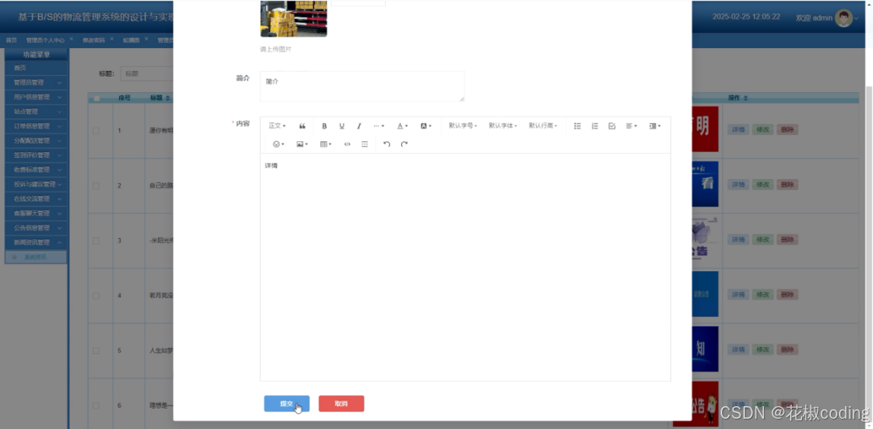This screenshot has height=429, width=873.
Task: Close the 修改密码 tab
Action: point(111,39)
